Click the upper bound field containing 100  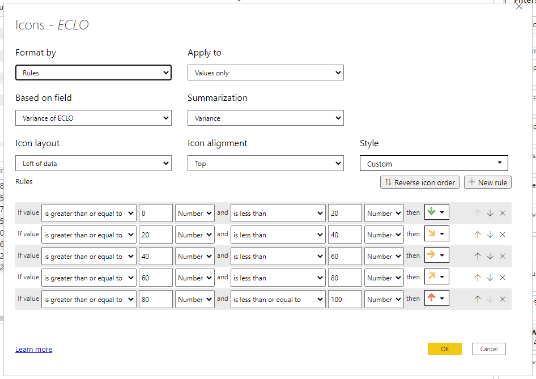point(345,299)
